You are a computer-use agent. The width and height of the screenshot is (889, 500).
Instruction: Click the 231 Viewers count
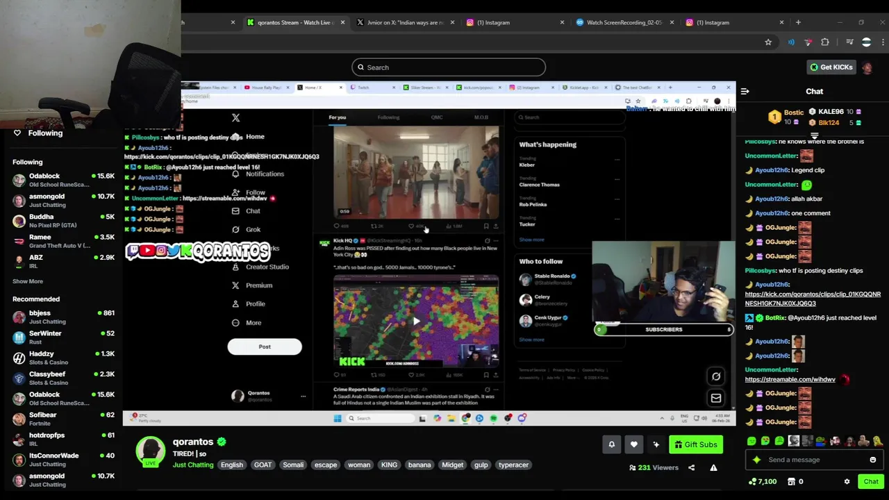click(x=654, y=467)
